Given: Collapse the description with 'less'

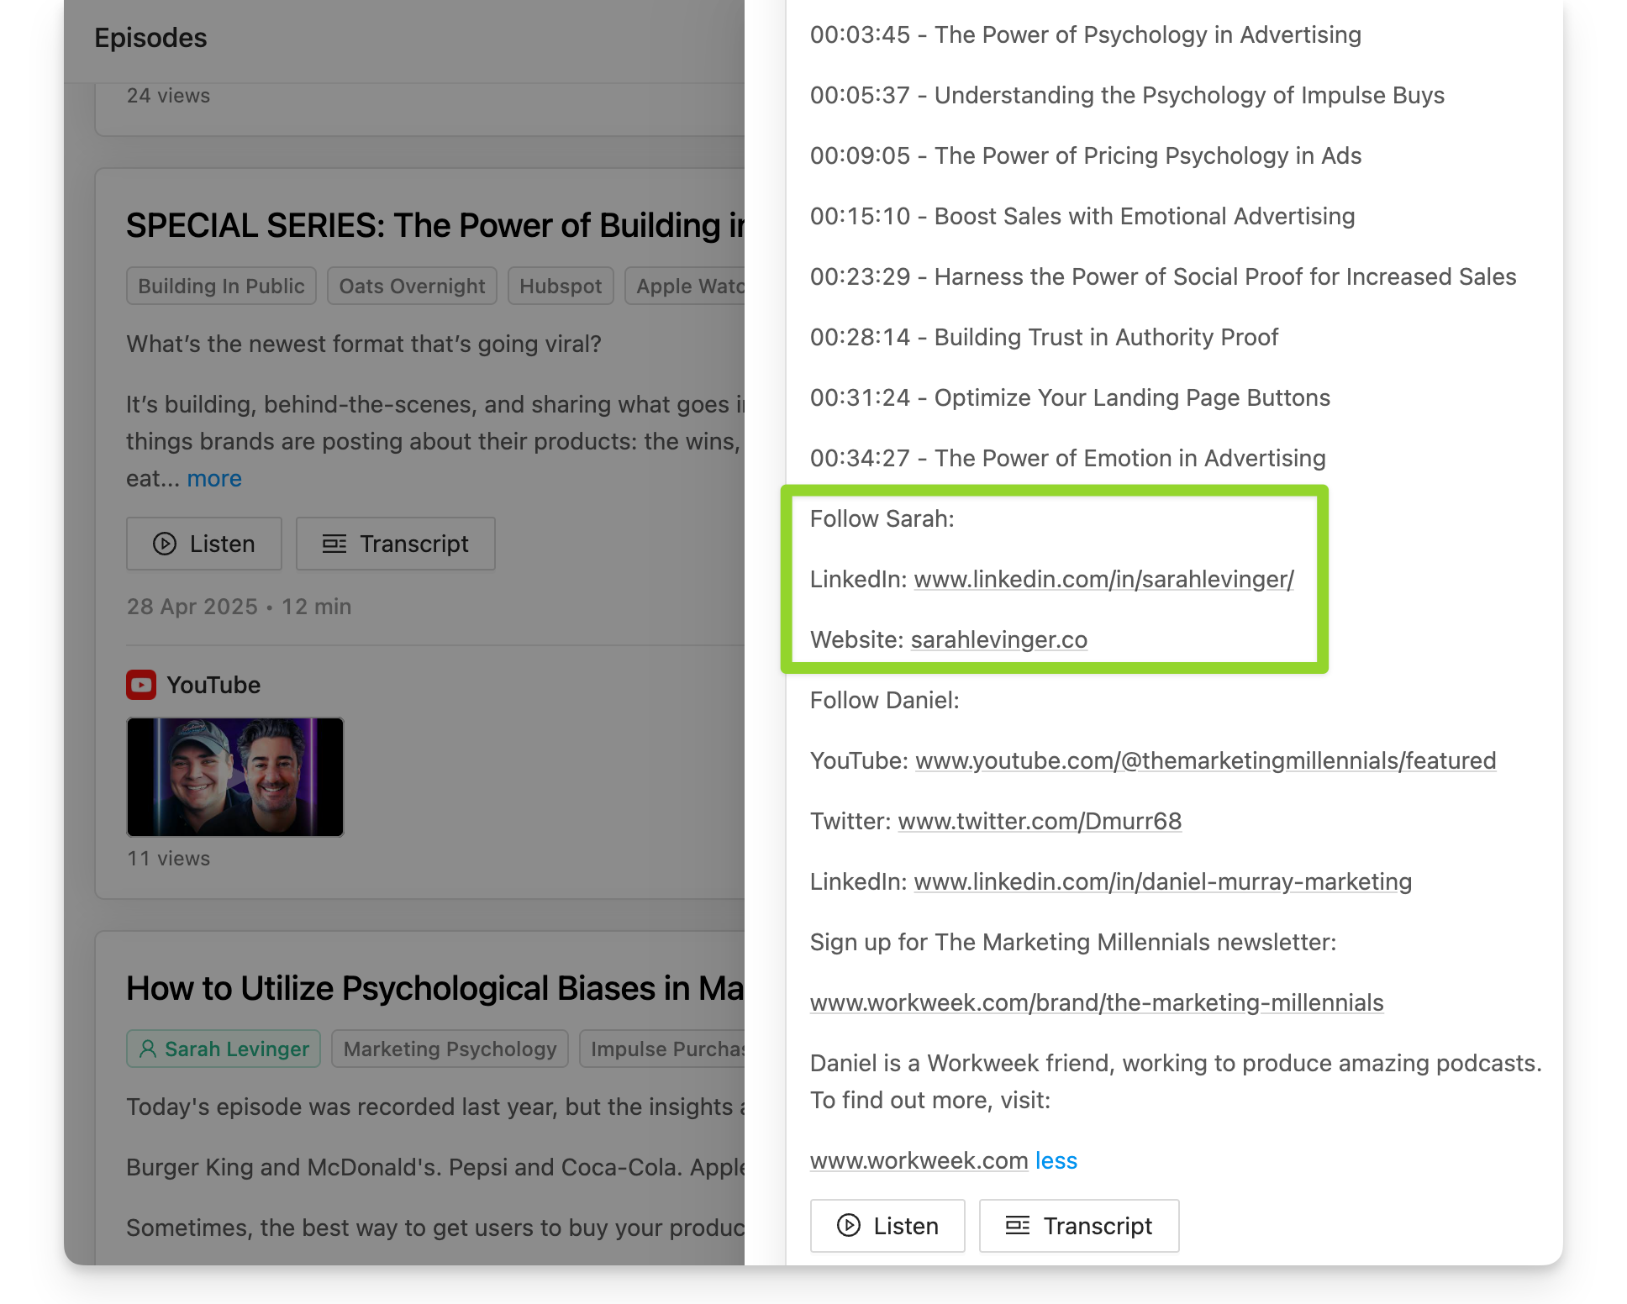Looking at the screenshot, I should click(x=1056, y=1160).
